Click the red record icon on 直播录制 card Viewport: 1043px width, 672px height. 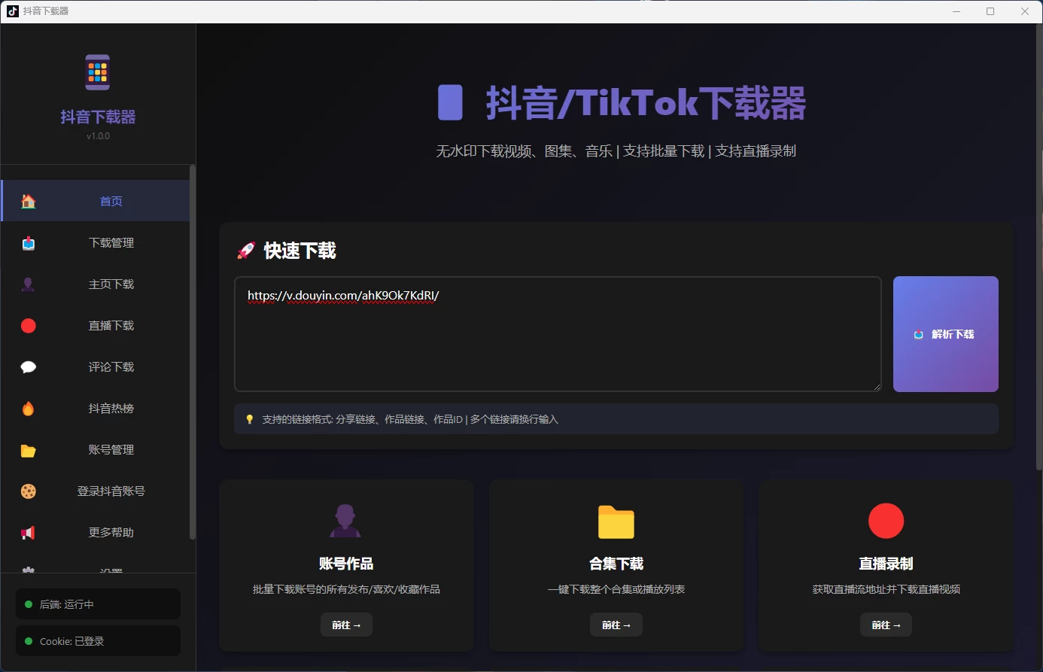click(x=886, y=521)
